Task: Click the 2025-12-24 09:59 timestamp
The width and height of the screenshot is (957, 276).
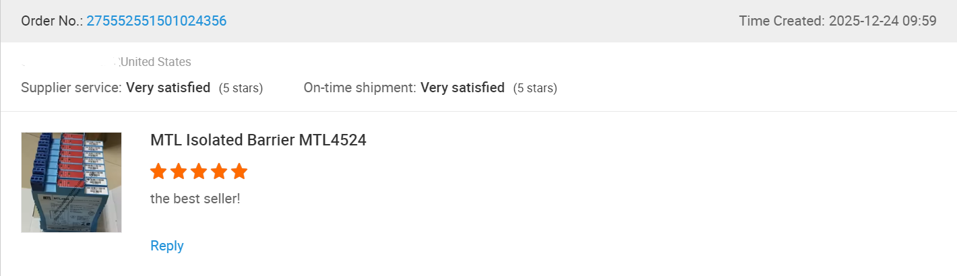Action: click(882, 21)
